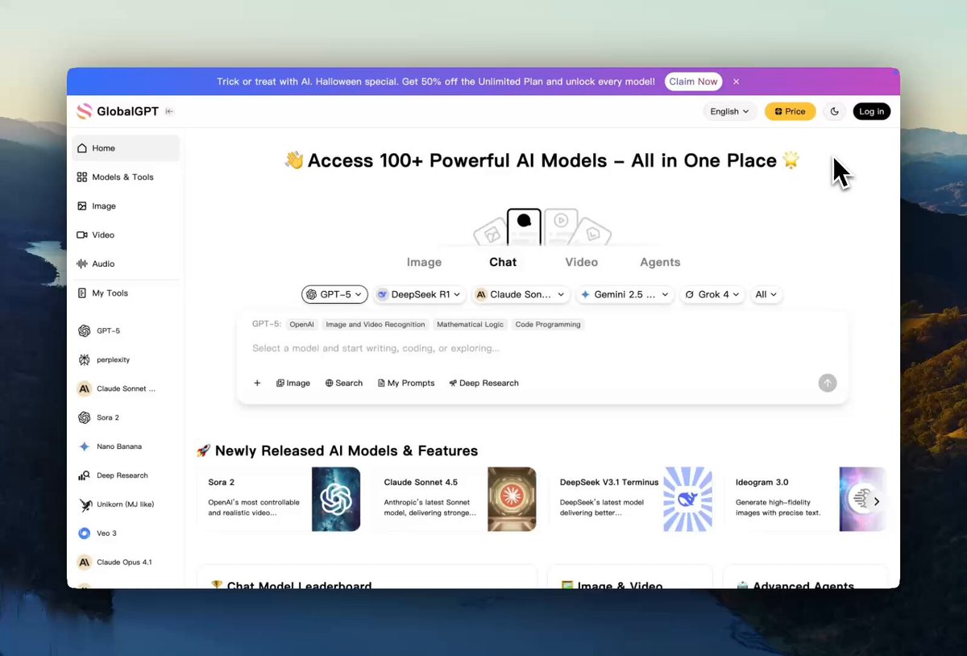Open the Grok 4 model dropdown

click(712, 295)
